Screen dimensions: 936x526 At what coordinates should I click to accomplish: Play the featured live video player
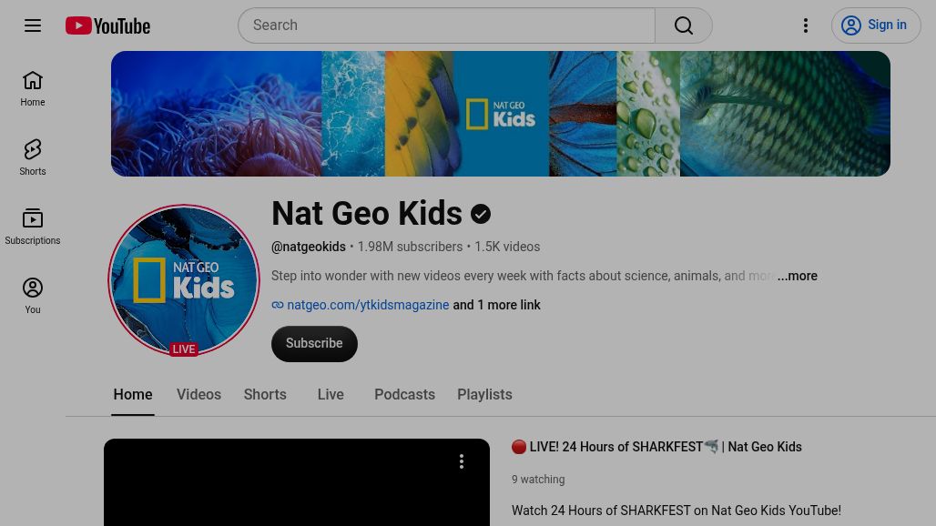coord(297,483)
